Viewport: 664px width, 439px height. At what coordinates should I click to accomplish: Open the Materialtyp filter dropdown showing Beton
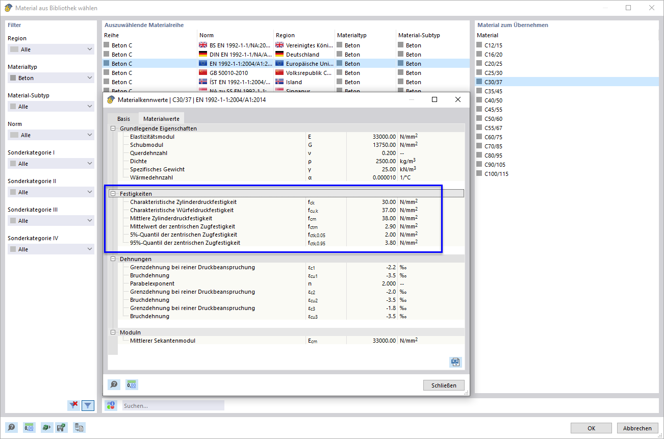(51, 78)
